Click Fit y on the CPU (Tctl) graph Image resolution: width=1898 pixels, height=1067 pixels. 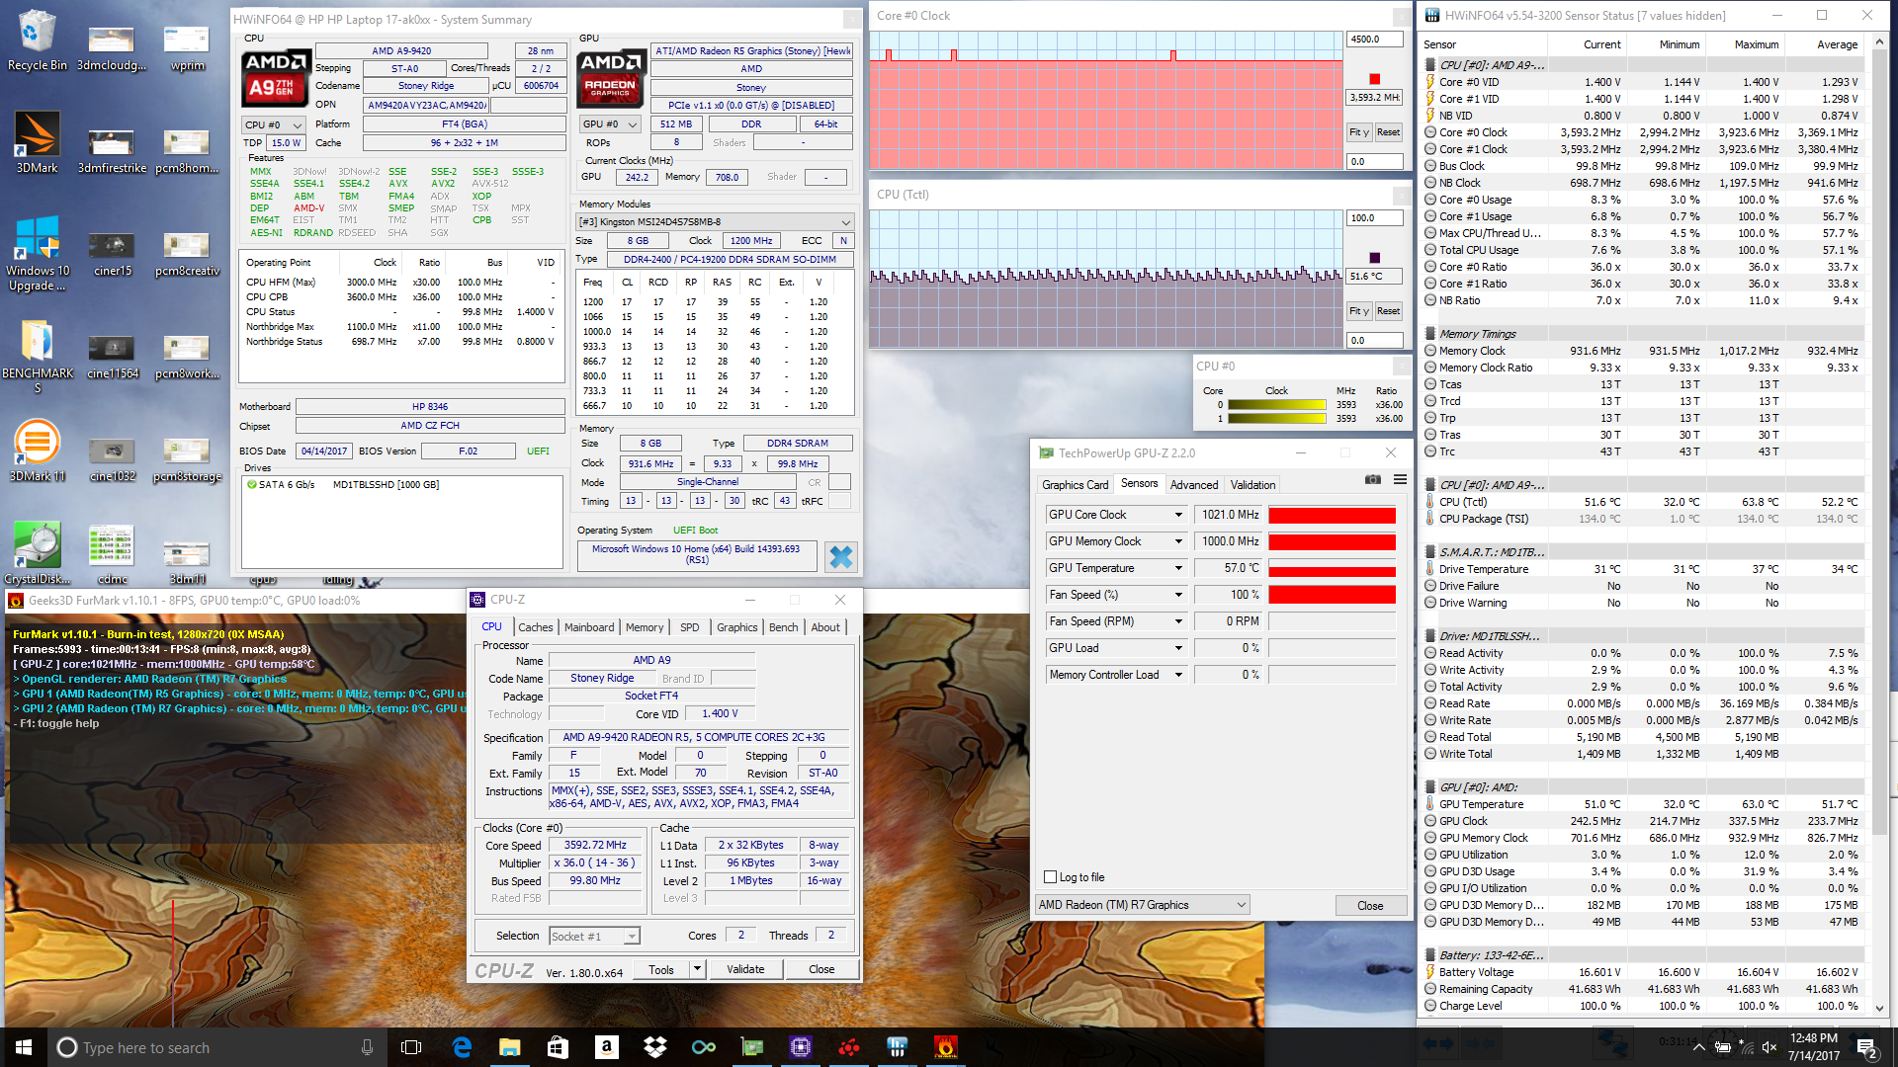(1359, 311)
